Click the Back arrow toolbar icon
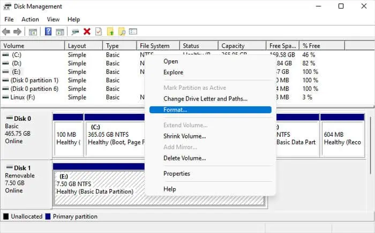 pos(6,32)
